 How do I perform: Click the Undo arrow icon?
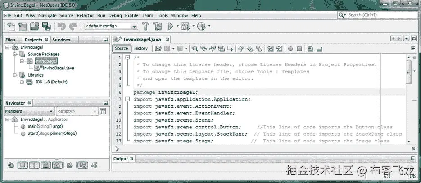tap(62, 26)
